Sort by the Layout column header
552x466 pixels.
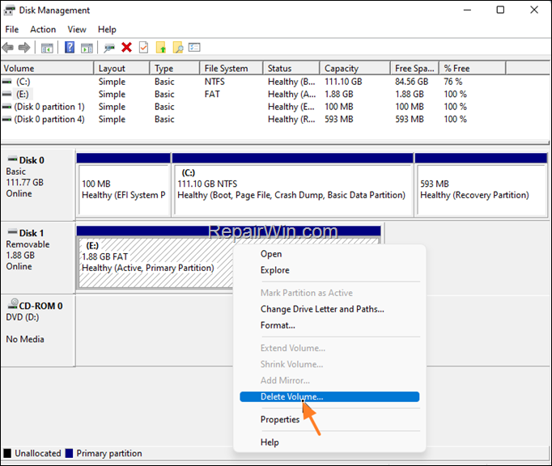click(121, 68)
